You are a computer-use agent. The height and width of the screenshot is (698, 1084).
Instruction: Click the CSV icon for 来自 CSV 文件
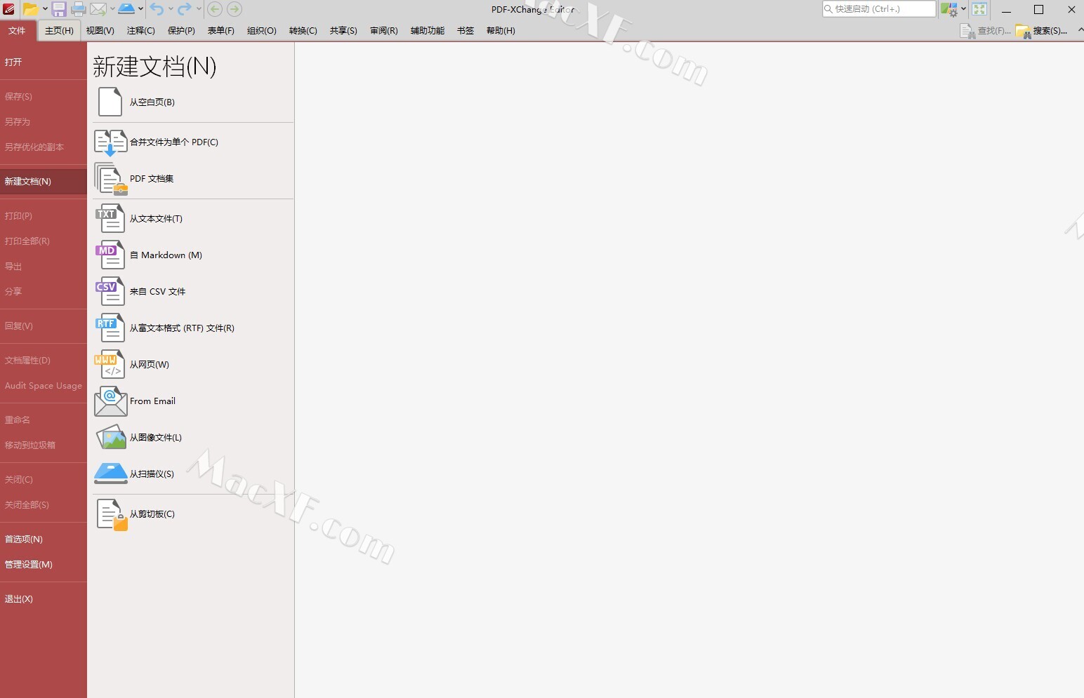click(x=110, y=291)
